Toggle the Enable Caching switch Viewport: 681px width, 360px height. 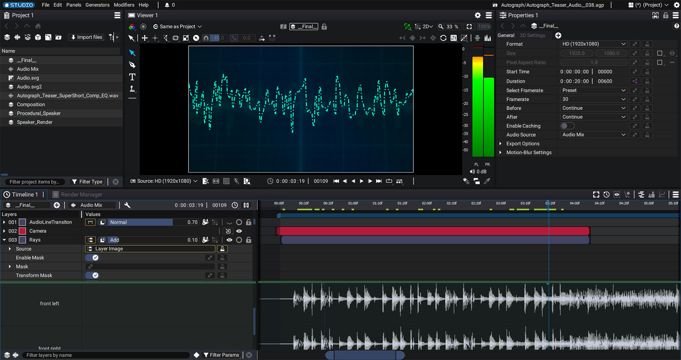pyautogui.click(x=567, y=126)
